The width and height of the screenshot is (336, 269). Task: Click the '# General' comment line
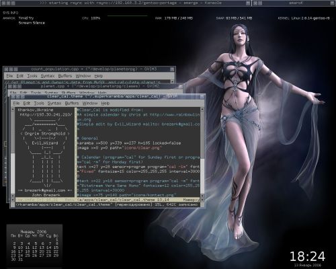tap(87, 139)
